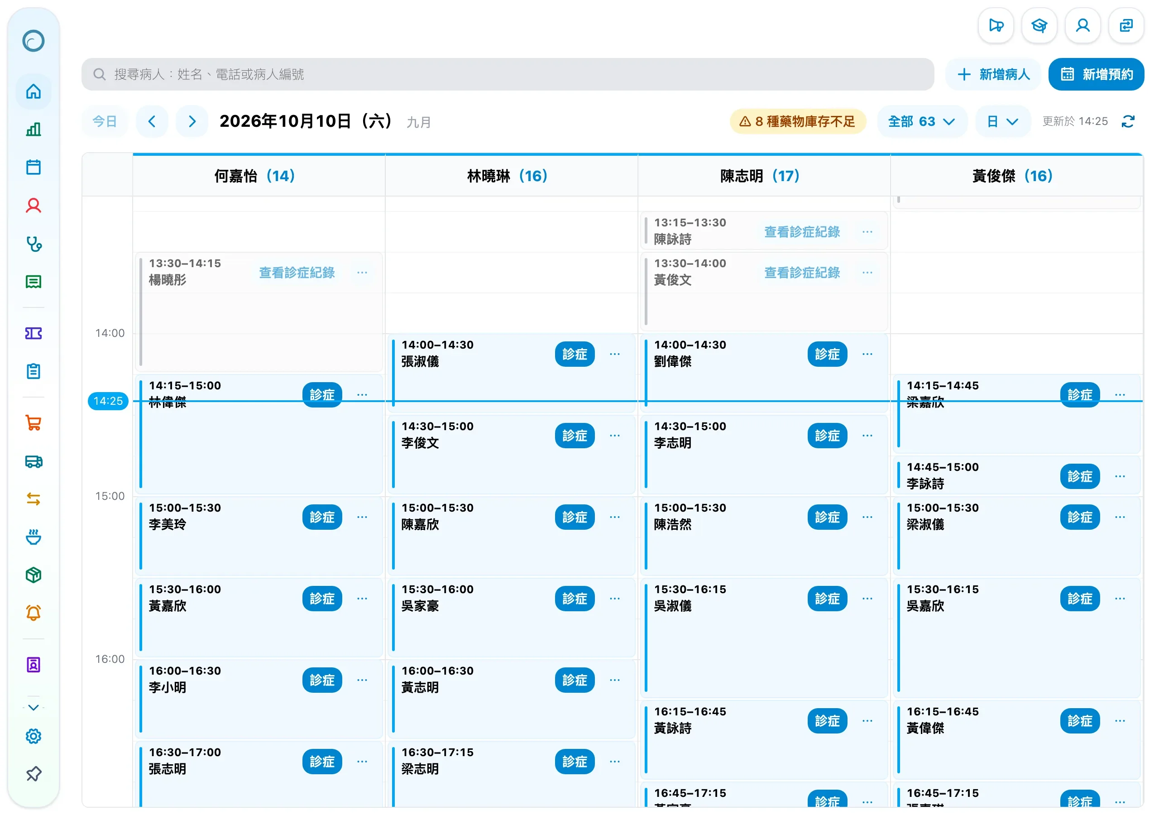Open the red patient person icon
The image size is (1159, 815).
coord(34,206)
